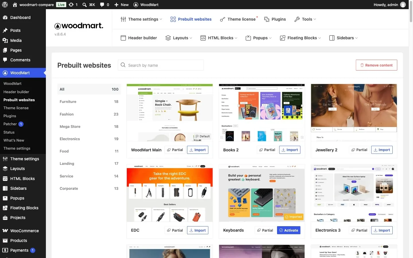Screen dimensions: 413x258
Task: Open the EDC demo preview thumbnail
Action: 170,193
